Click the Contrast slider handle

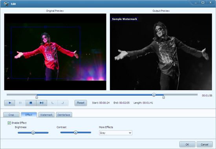(76, 132)
